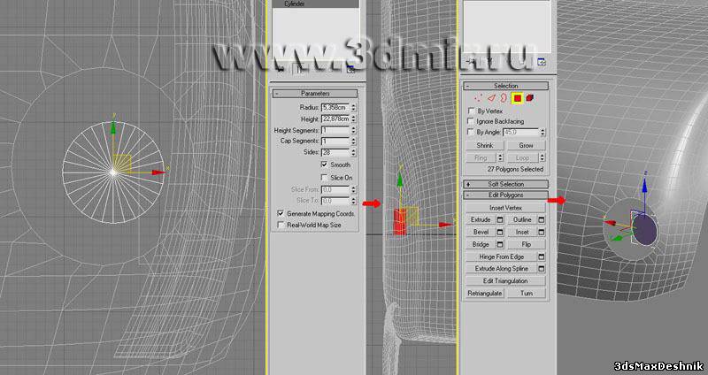This screenshot has height=375, width=708.
Task: Click Sides spinner arrows
Action: coord(353,152)
